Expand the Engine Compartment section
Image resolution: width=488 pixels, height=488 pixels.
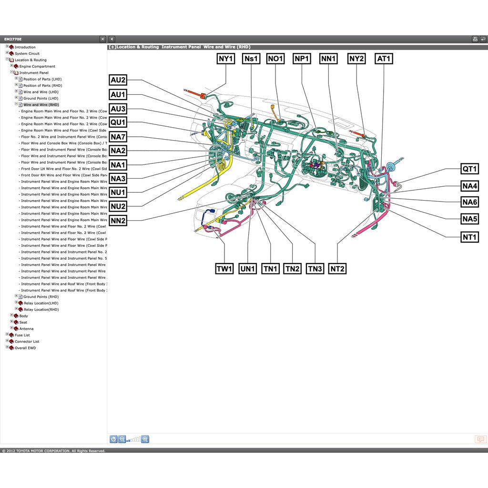12,66
